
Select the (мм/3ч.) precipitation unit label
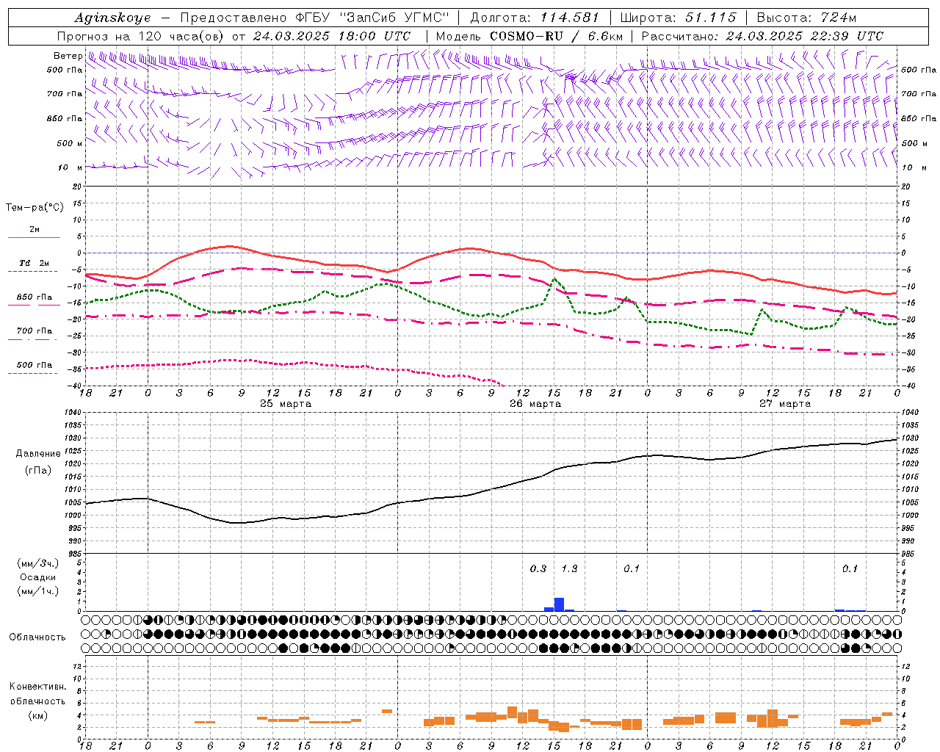click(x=38, y=563)
